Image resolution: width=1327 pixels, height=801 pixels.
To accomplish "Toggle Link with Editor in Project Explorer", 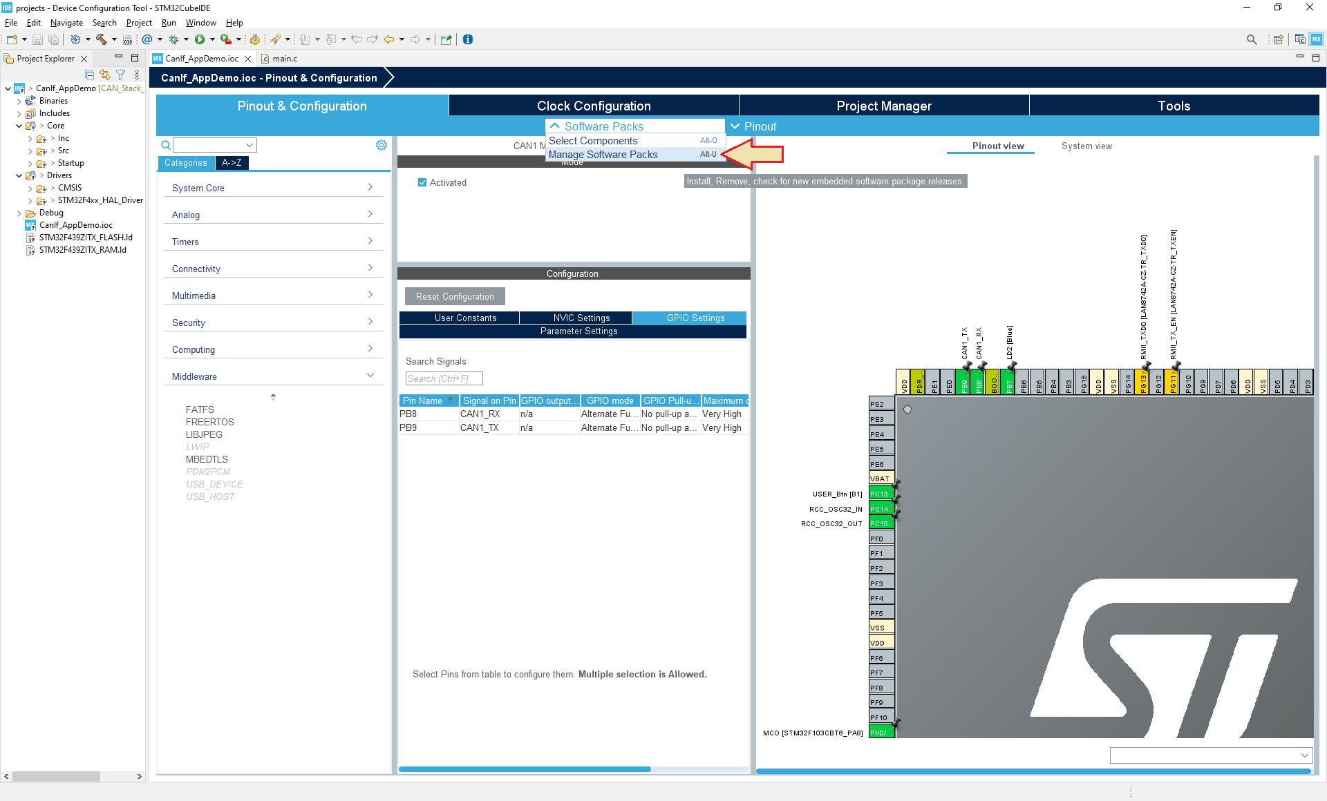I will [105, 75].
